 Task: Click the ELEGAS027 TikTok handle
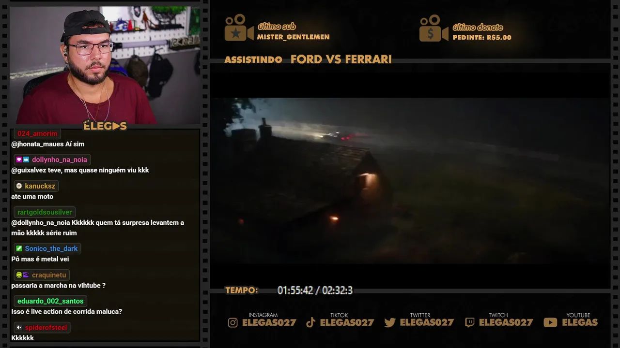pos(347,323)
